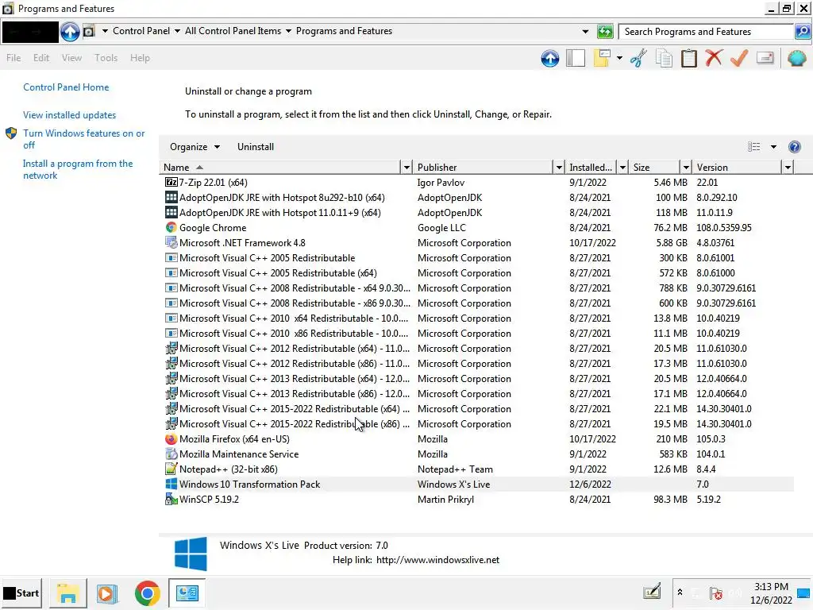813x610 pixels.
Task: Click the Action Center flag tray icon
Action: pyautogui.click(x=717, y=593)
